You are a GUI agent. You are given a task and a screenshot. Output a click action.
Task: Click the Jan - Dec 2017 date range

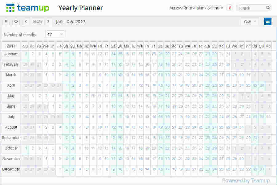(70, 22)
